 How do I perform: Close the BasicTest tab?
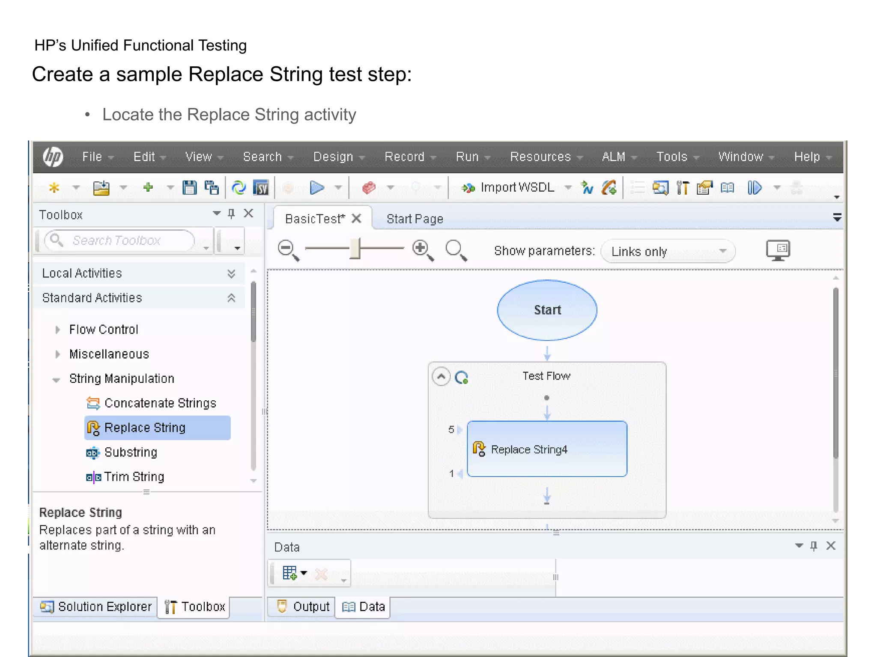point(356,219)
